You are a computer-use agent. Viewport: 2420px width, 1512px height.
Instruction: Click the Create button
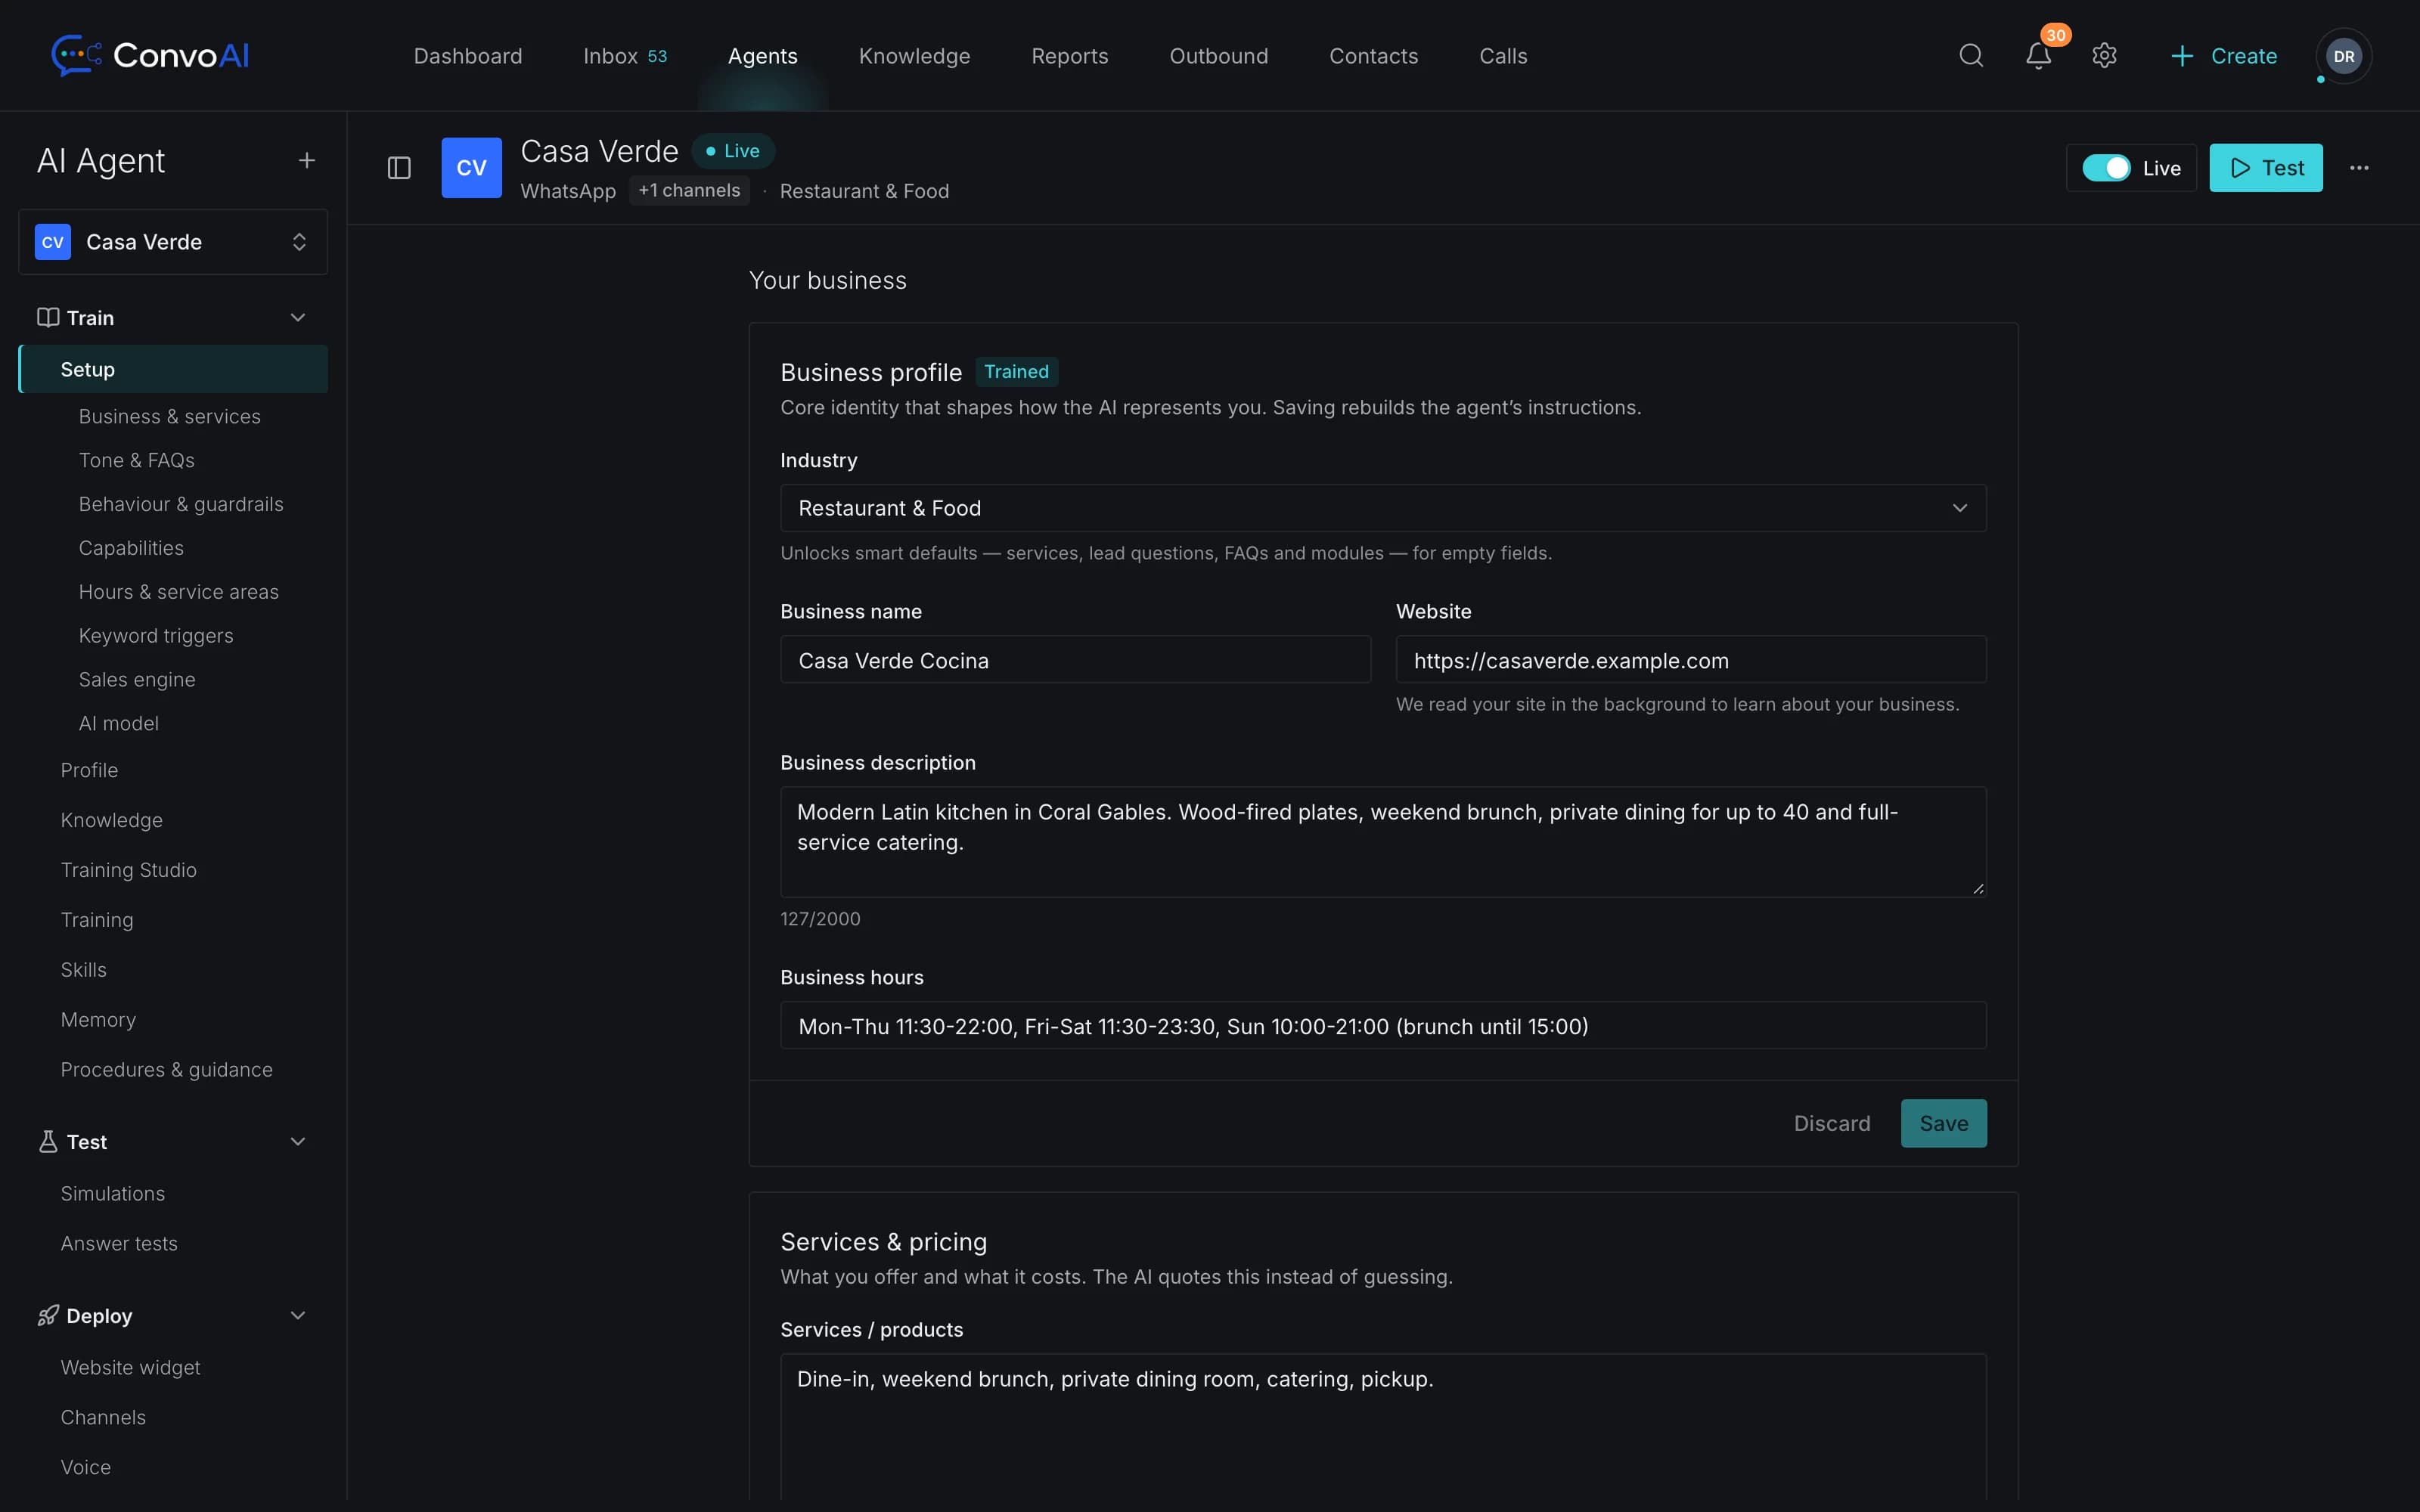click(2224, 56)
